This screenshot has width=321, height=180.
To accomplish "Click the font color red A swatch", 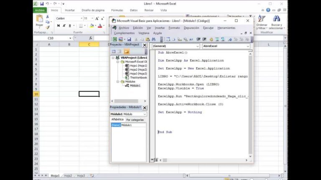I will 100,26.
